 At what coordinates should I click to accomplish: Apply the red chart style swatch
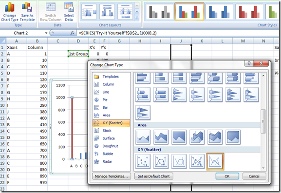coord(249,12)
